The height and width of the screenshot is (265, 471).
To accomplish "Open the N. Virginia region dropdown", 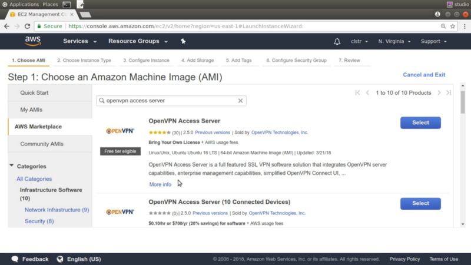I will tap(394, 41).
